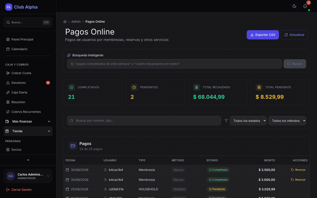
Task: Click the Deudores badge showing 13
Action: [x=48, y=83]
